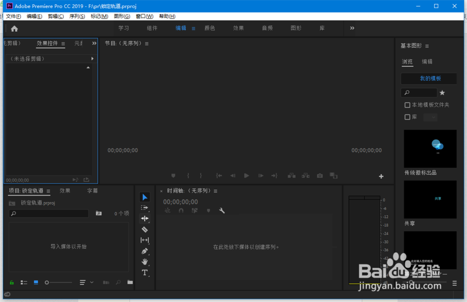Screen dimensions: 467x302
Task: Click the export icon in Effect Controls
Action: point(86,180)
